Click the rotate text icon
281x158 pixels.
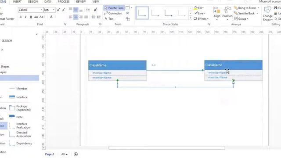(x=96, y=10)
